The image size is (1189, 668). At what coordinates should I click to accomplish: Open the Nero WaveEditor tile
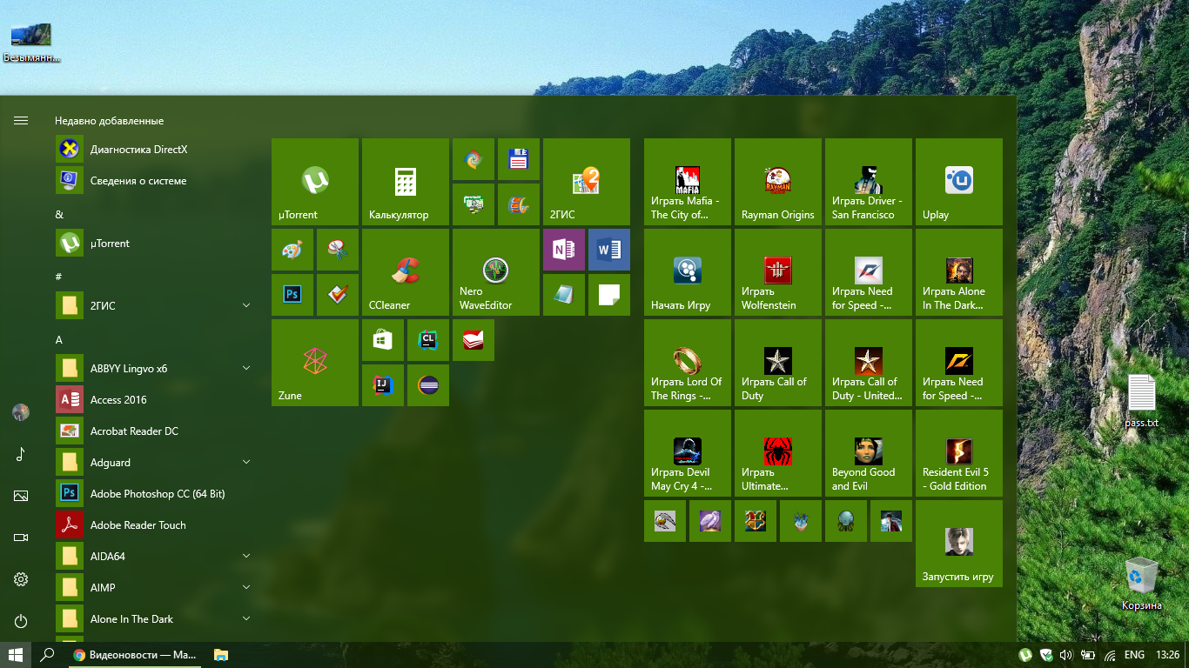tap(496, 272)
